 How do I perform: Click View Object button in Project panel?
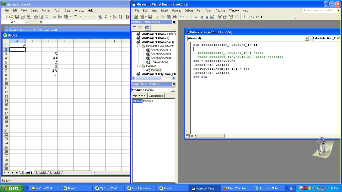[140, 28]
